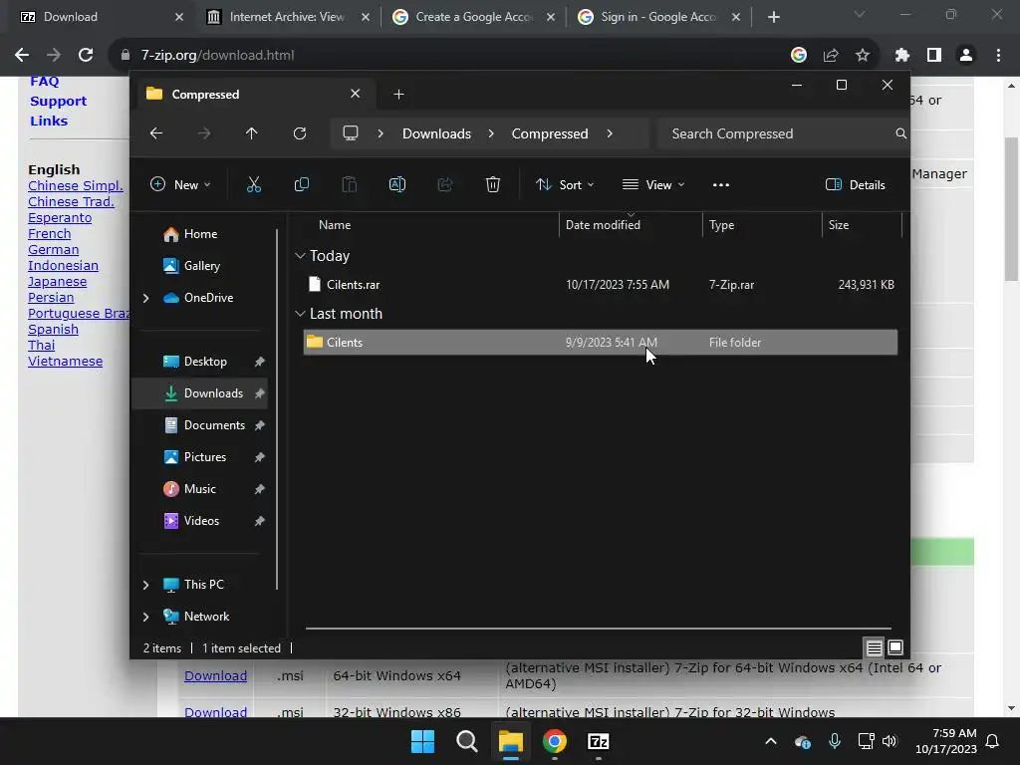Switch to large thumbnails view icon in status bar

(895, 647)
